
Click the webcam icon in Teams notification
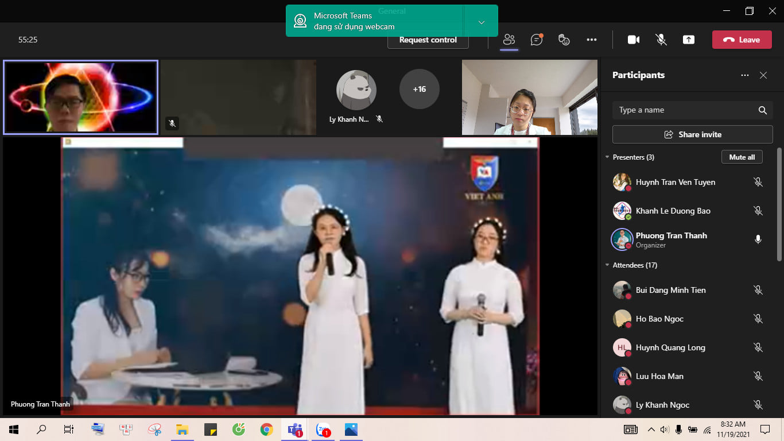point(300,21)
